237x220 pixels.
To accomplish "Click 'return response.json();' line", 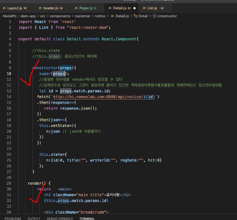I will pos(70,108).
